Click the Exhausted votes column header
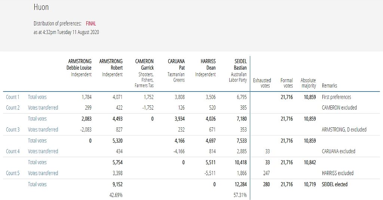This screenshot has height=200, width=383. [x=262, y=83]
